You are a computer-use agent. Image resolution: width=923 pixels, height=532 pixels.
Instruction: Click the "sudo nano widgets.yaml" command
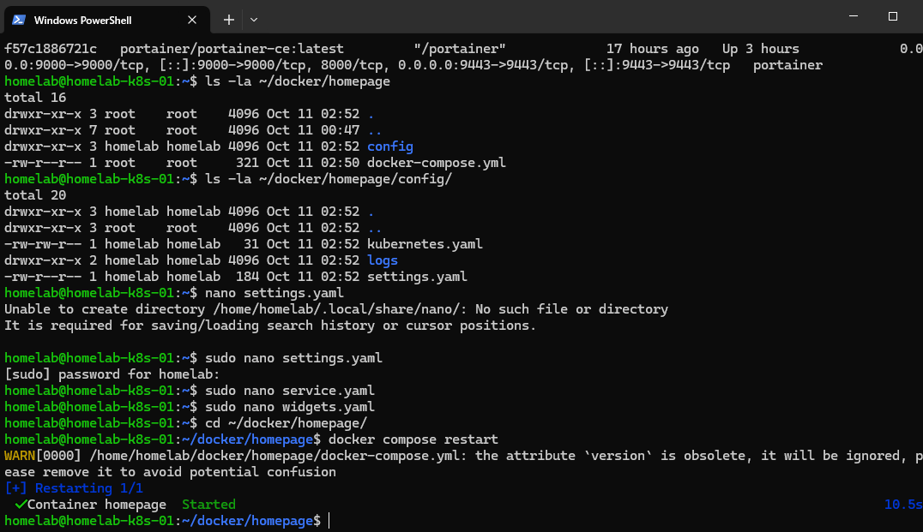[290, 407]
